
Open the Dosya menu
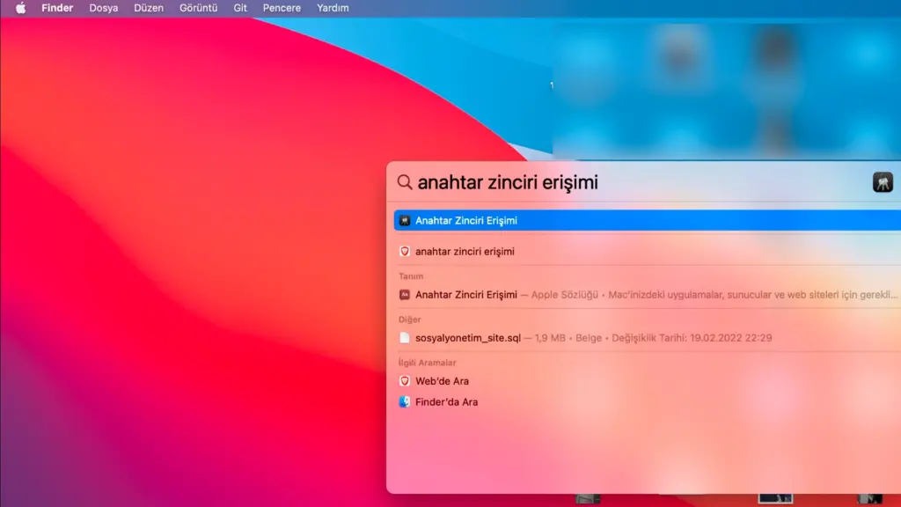coord(104,8)
